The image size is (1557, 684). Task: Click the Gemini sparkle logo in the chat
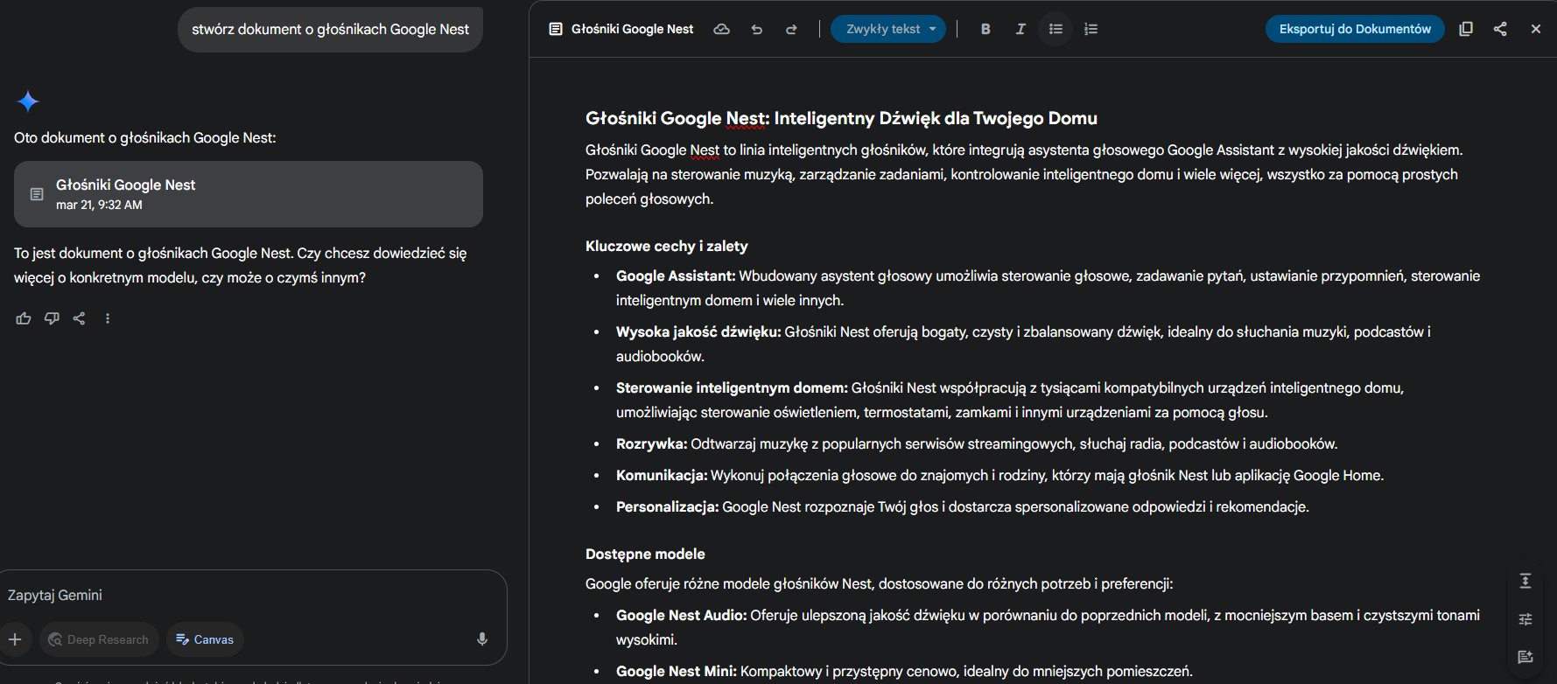pyautogui.click(x=28, y=101)
